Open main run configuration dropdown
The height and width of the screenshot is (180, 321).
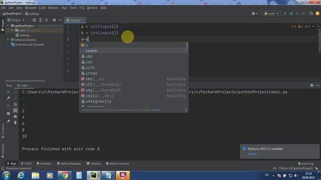(x=271, y=13)
